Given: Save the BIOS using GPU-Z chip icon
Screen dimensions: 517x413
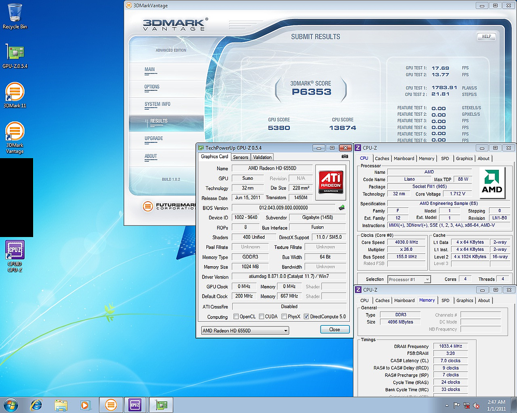Looking at the screenshot, I should coord(342,207).
